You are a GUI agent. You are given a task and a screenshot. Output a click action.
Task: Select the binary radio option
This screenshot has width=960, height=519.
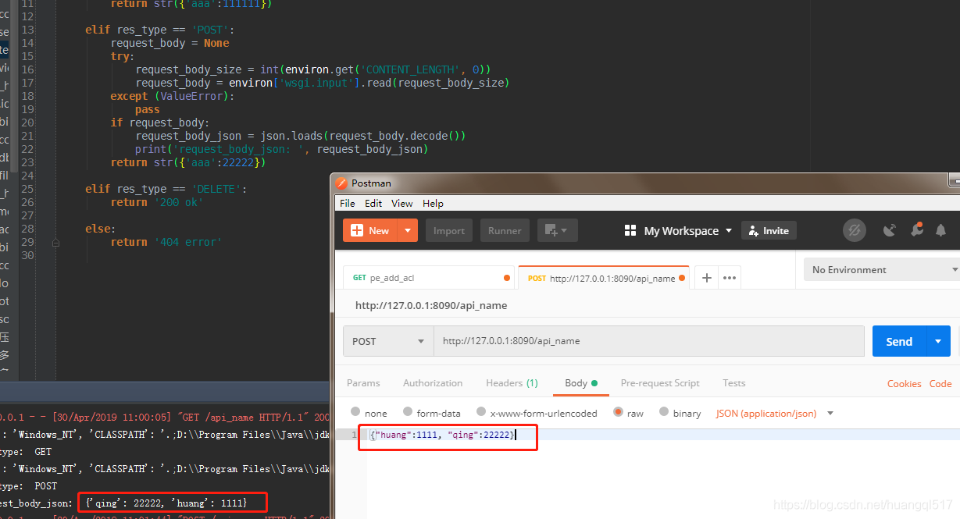tap(665, 412)
